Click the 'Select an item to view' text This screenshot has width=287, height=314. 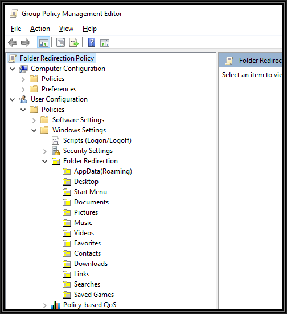click(x=252, y=75)
